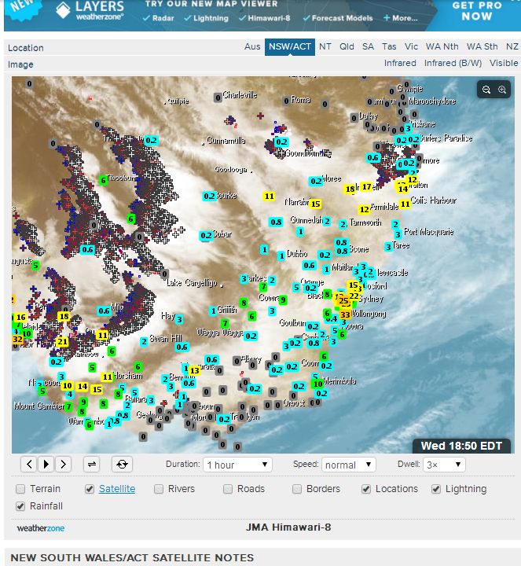This screenshot has width=521, height=566.
Task: Click the 32 rainfall marker near Adelaide
Action: click(x=17, y=339)
